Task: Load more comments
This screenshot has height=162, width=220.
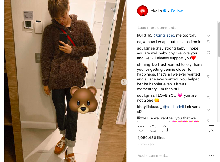Action: point(157,28)
